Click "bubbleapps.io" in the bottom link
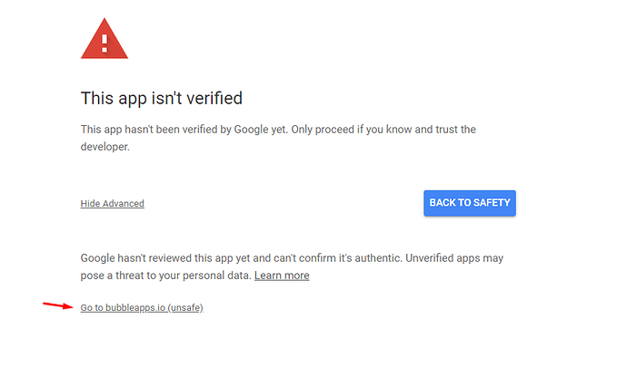 click(135, 308)
